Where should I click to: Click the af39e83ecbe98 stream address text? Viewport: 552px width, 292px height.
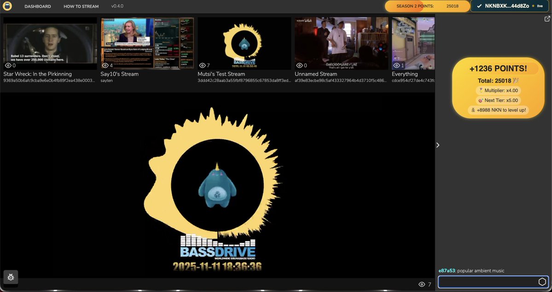coord(342,81)
